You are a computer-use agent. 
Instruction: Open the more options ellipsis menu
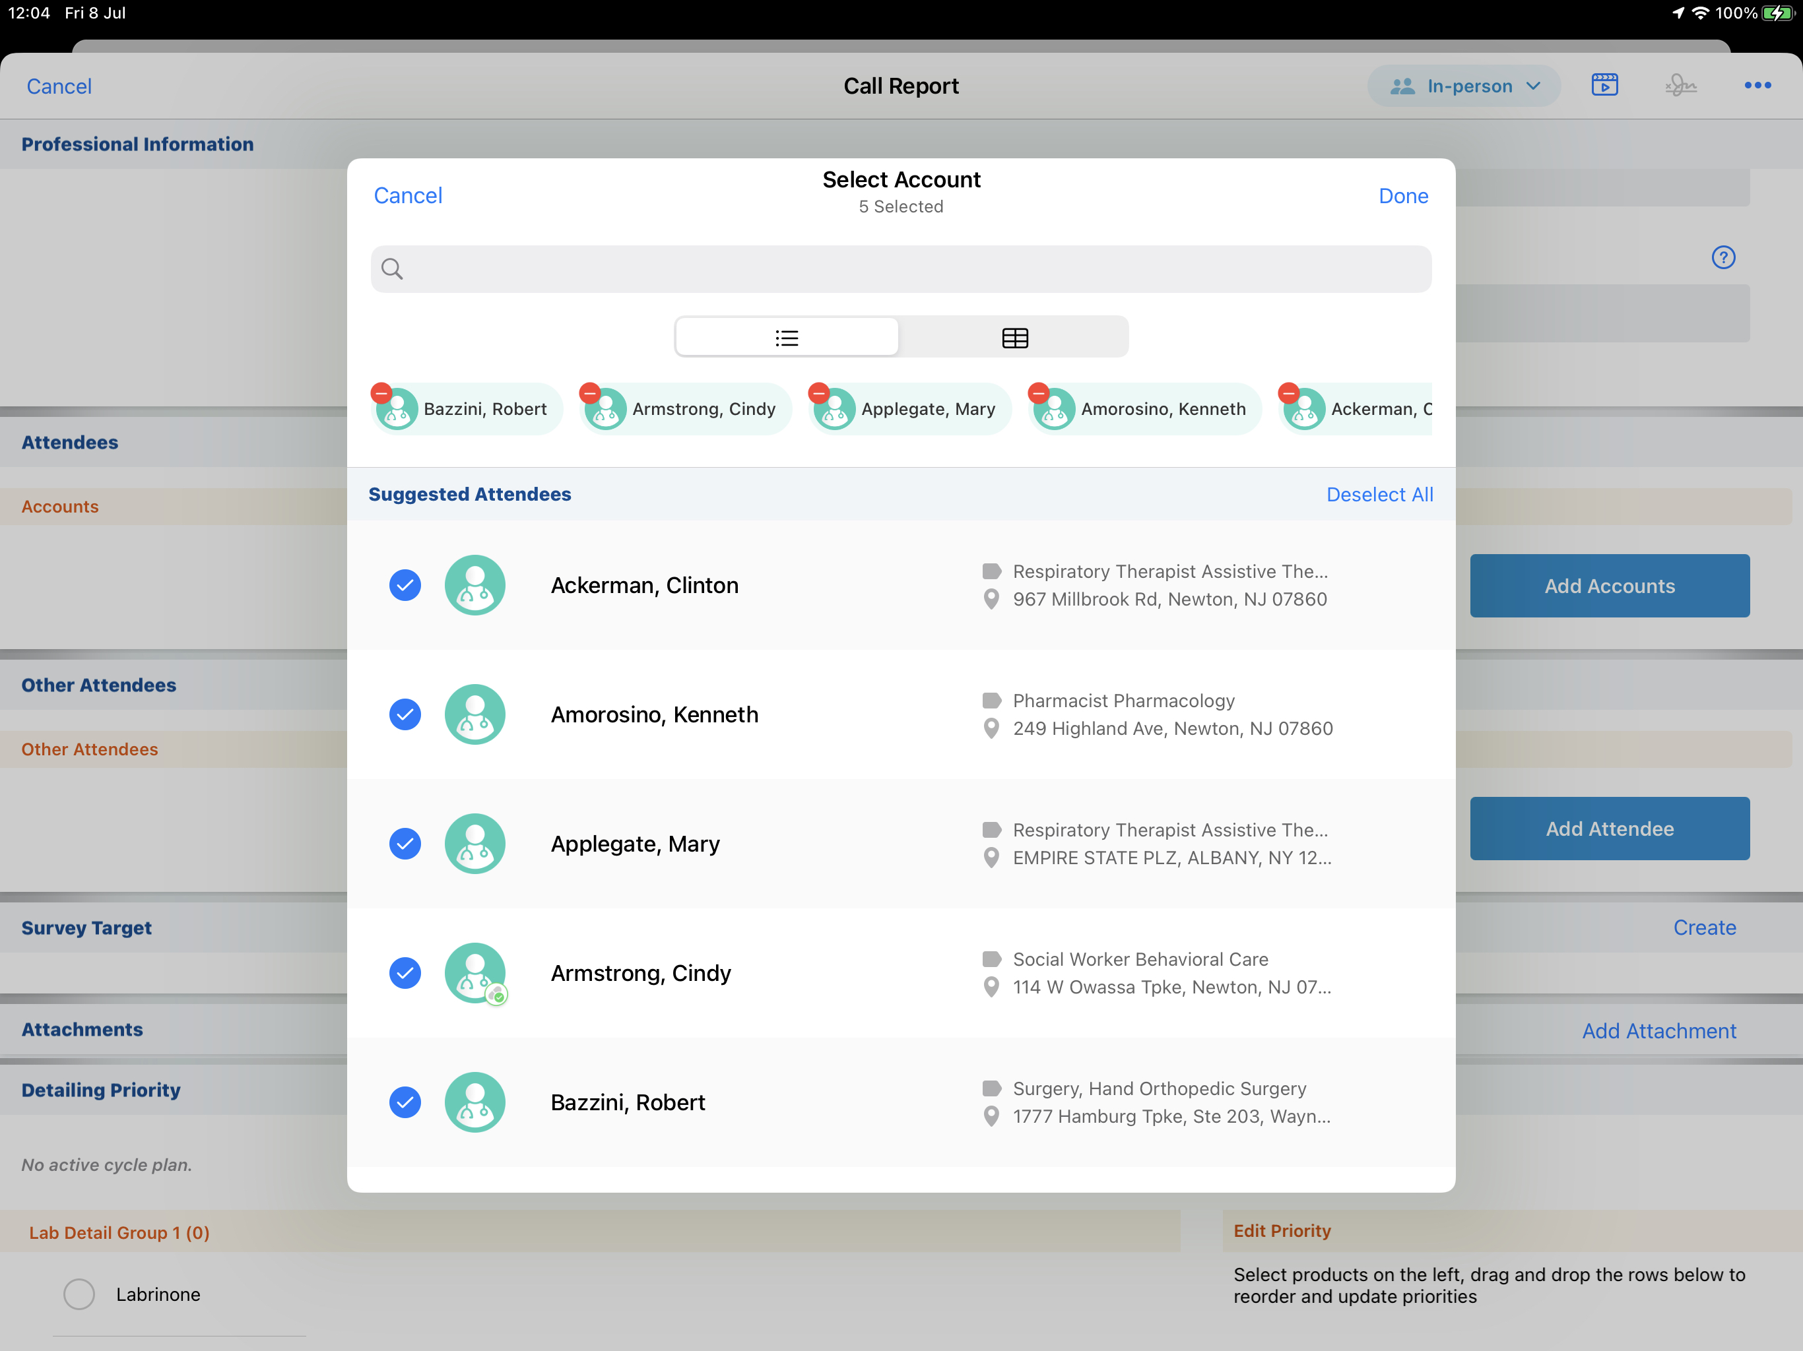(1757, 86)
